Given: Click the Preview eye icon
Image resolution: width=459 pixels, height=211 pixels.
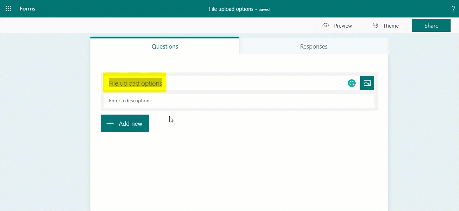Looking at the screenshot, I should click(326, 26).
